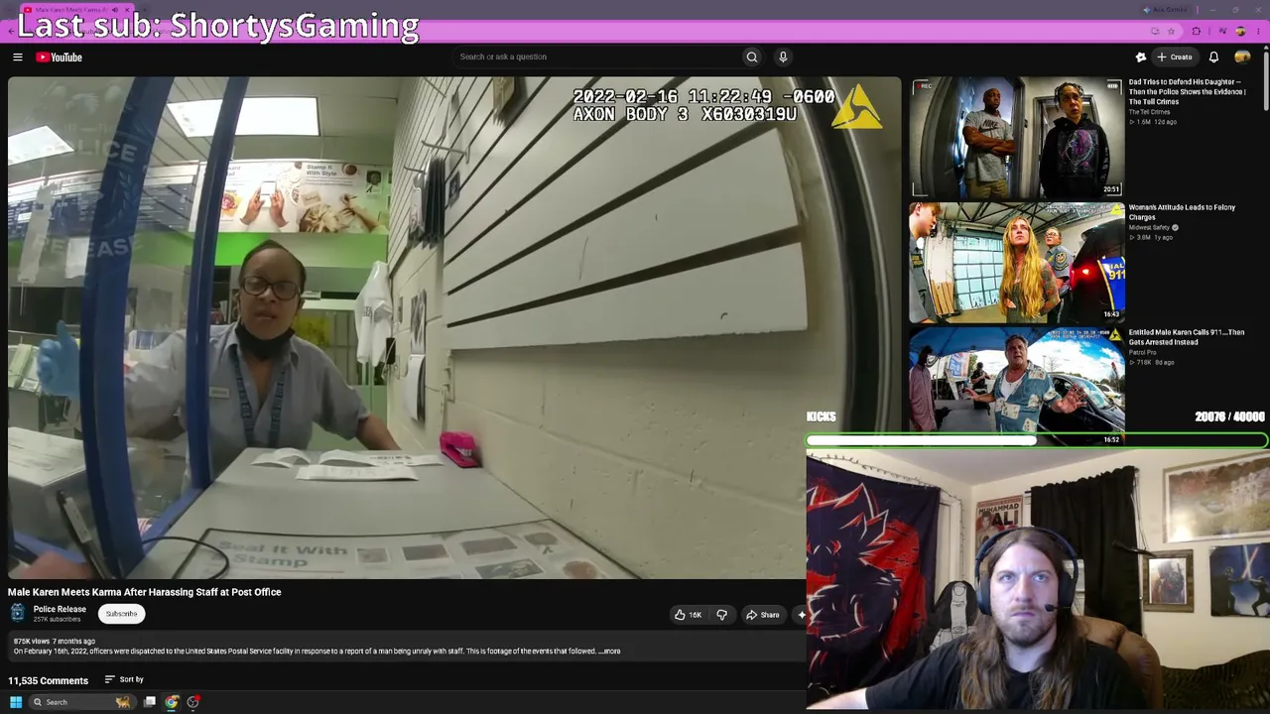Image resolution: width=1270 pixels, height=714 pixels.
Task: Open the Entitled Male Karen Calls 911 title
Action: pyautogui.click(x=1186, y=337)
